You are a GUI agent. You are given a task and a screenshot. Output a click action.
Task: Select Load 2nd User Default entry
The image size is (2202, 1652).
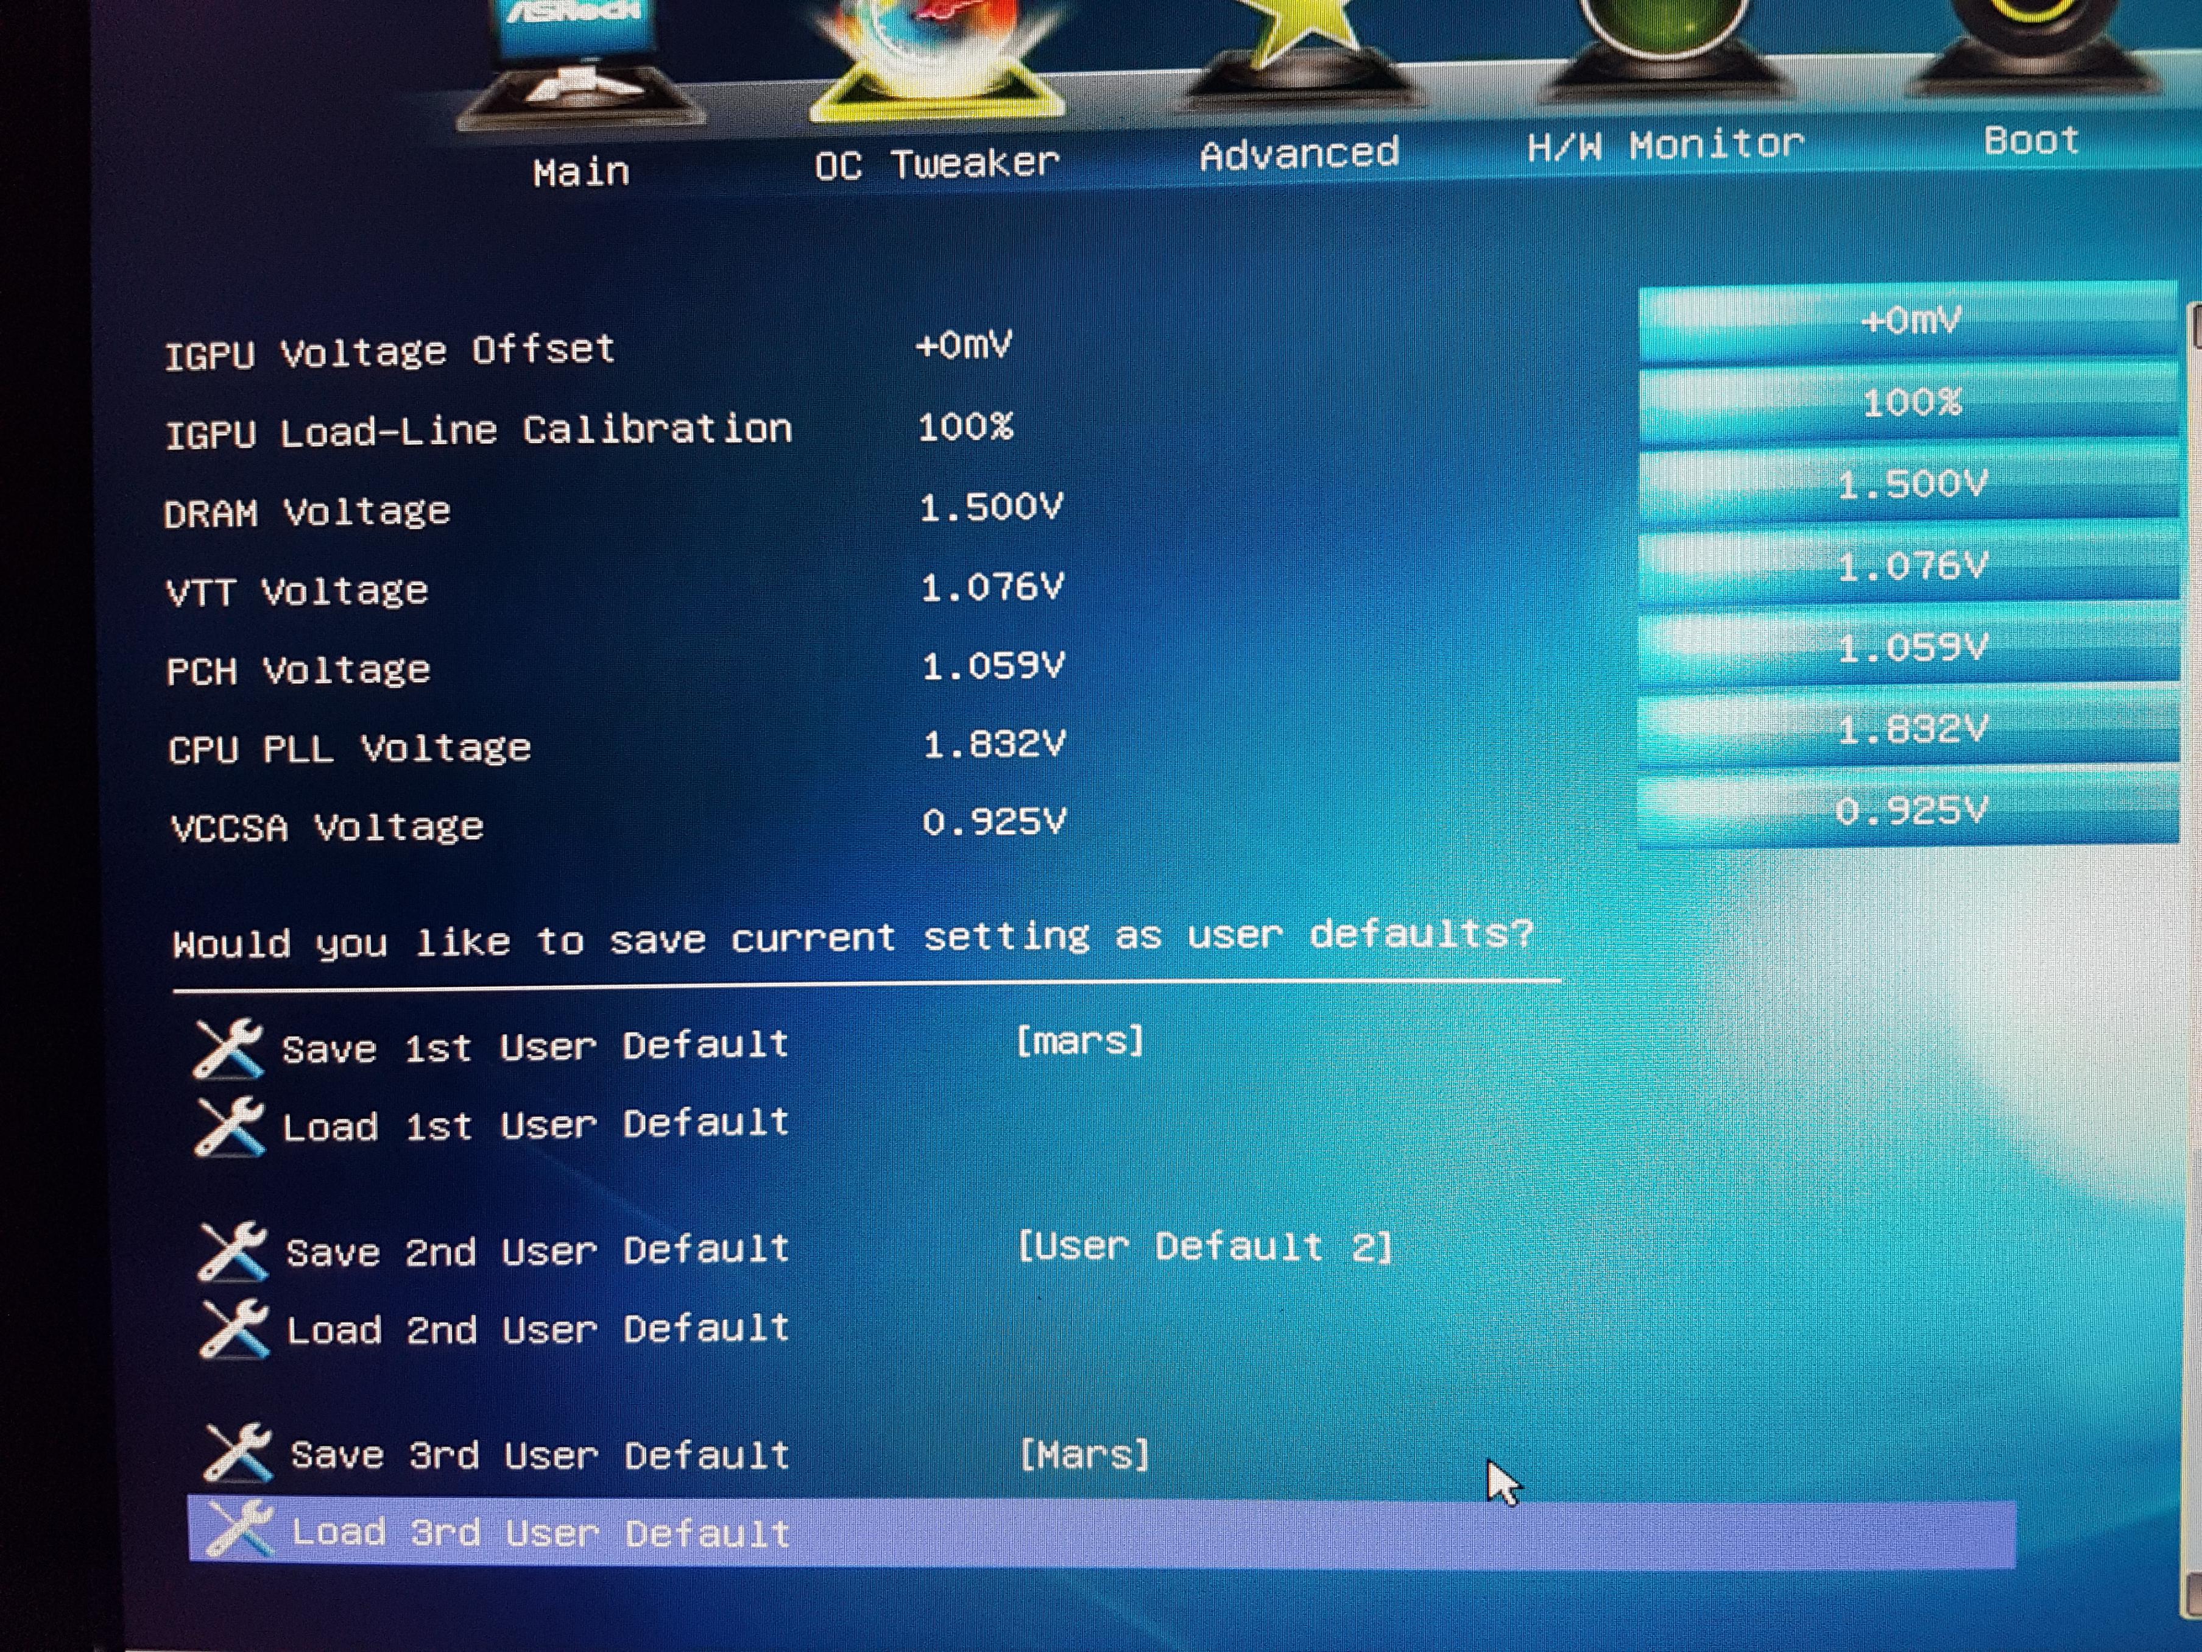click(538, 1330)
